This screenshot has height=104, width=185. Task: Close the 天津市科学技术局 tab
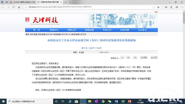(61, 2)
